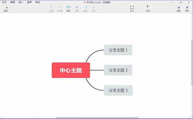This screenshot has height=119, width=193.
Task: Select the 分支主题 3 node
Action: point(118,90)
